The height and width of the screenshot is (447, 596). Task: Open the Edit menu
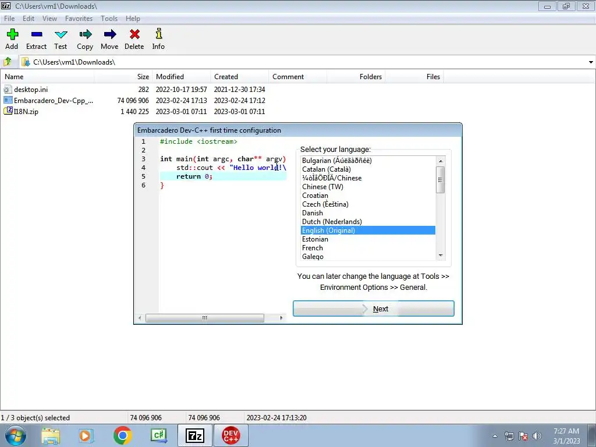(x=29, y=18)
